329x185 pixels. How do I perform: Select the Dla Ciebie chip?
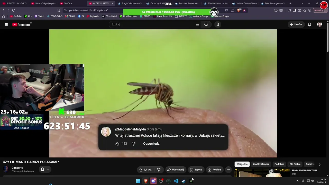click(295, 164)
